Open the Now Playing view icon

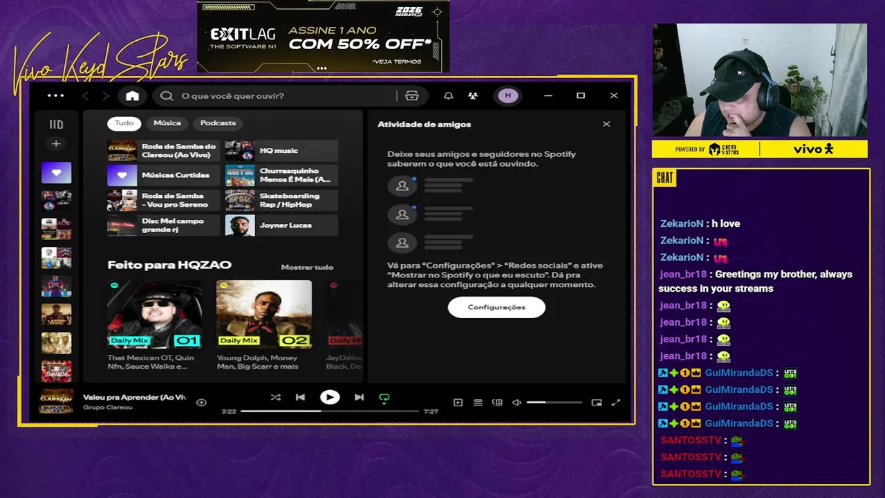click(458, 403)
